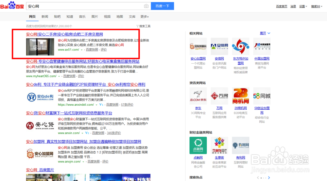The image size is (327, 181).
Task: Open 百度快照 for myheart365.com
Action: (69, 76)
